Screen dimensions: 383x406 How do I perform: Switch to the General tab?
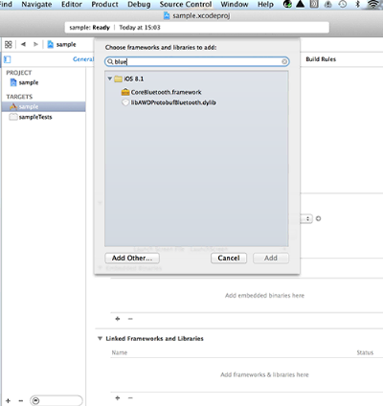(83, 59)
